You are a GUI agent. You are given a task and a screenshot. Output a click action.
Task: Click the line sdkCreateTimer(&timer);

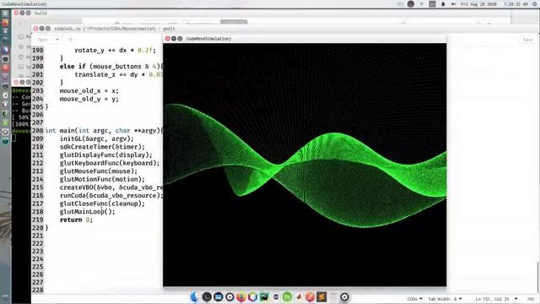point(102,147)
